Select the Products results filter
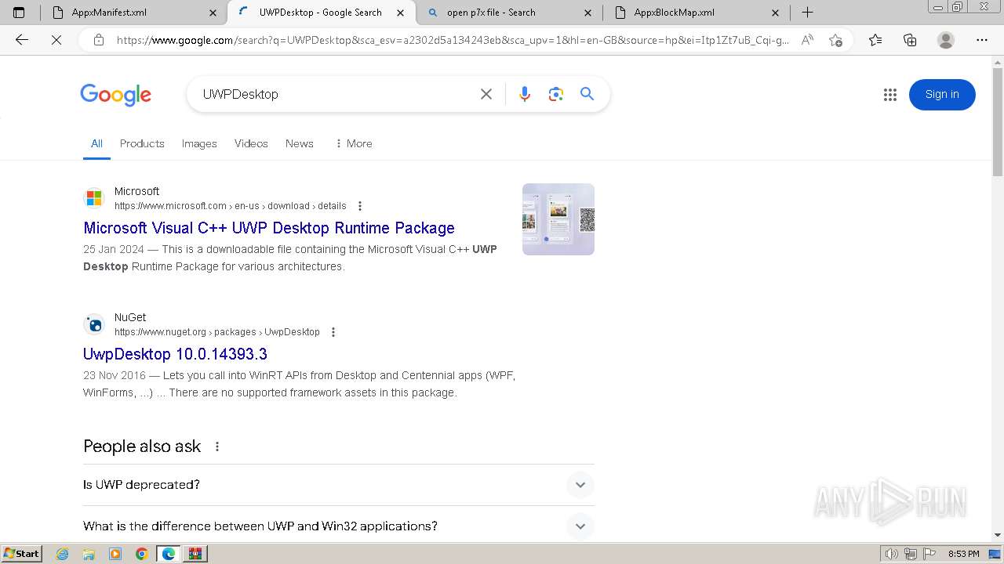 click(x=142, y=144)
